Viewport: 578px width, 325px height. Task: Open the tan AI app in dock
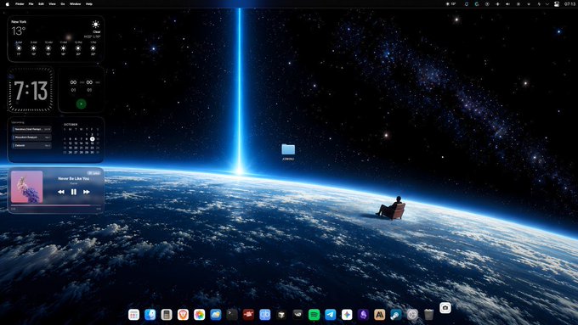click(x=380, y=315)
